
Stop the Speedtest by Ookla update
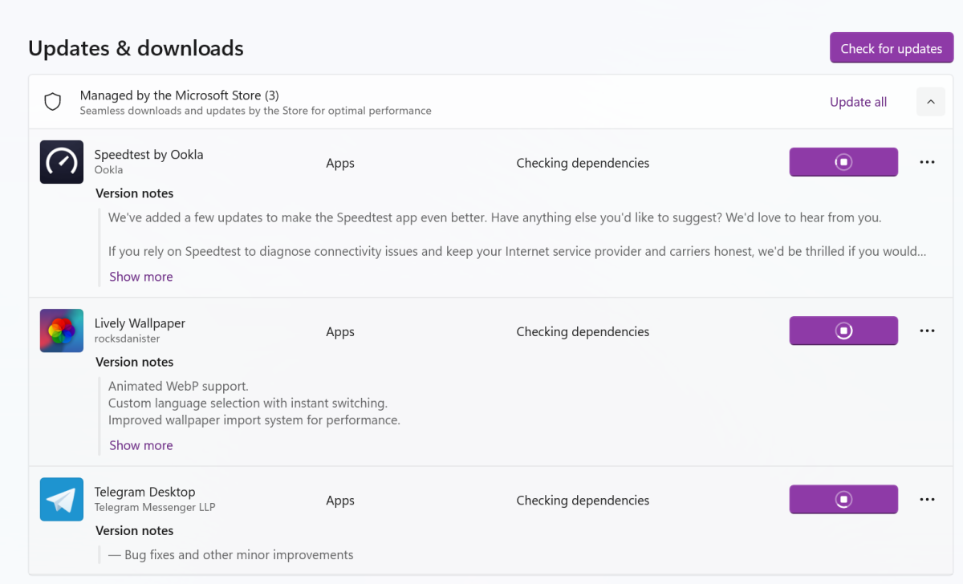coord(843,162)
